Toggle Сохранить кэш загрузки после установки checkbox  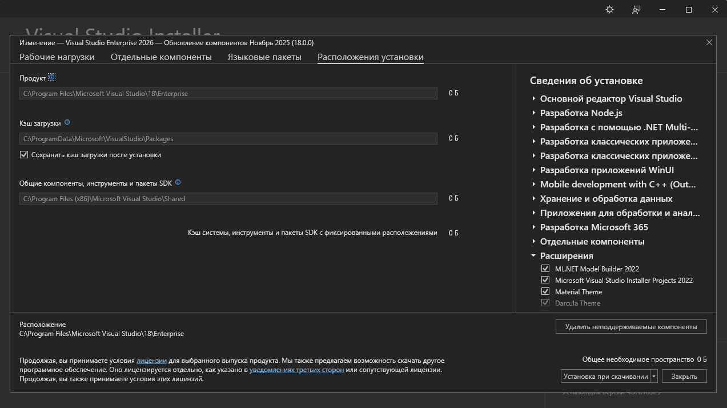click(24, 155)
